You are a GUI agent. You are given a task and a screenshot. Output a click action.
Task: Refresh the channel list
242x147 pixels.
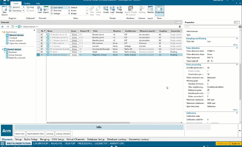180,27
